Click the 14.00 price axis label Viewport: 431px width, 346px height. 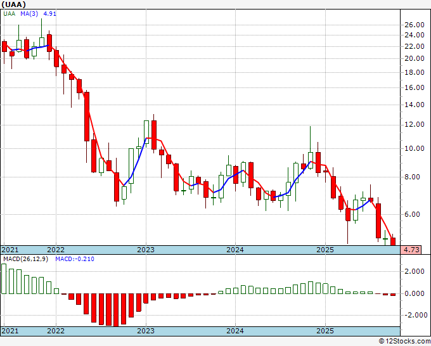pyautogui.click(x=415, y=105)
